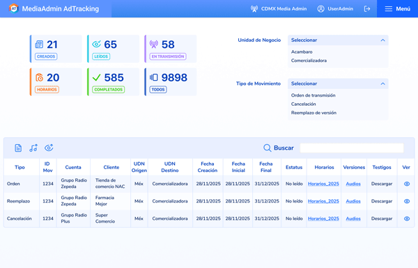Click the Creados newspaper icon

39,45
